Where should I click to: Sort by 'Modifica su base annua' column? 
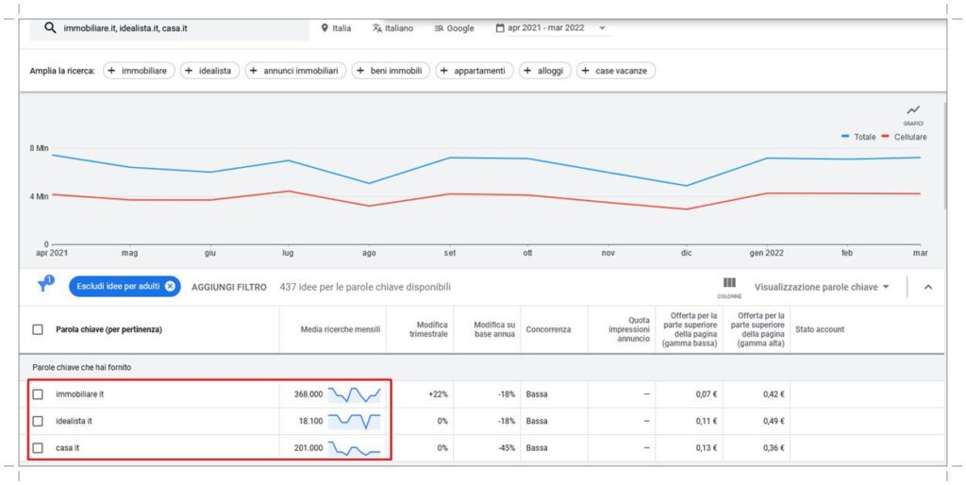(494, 329)
